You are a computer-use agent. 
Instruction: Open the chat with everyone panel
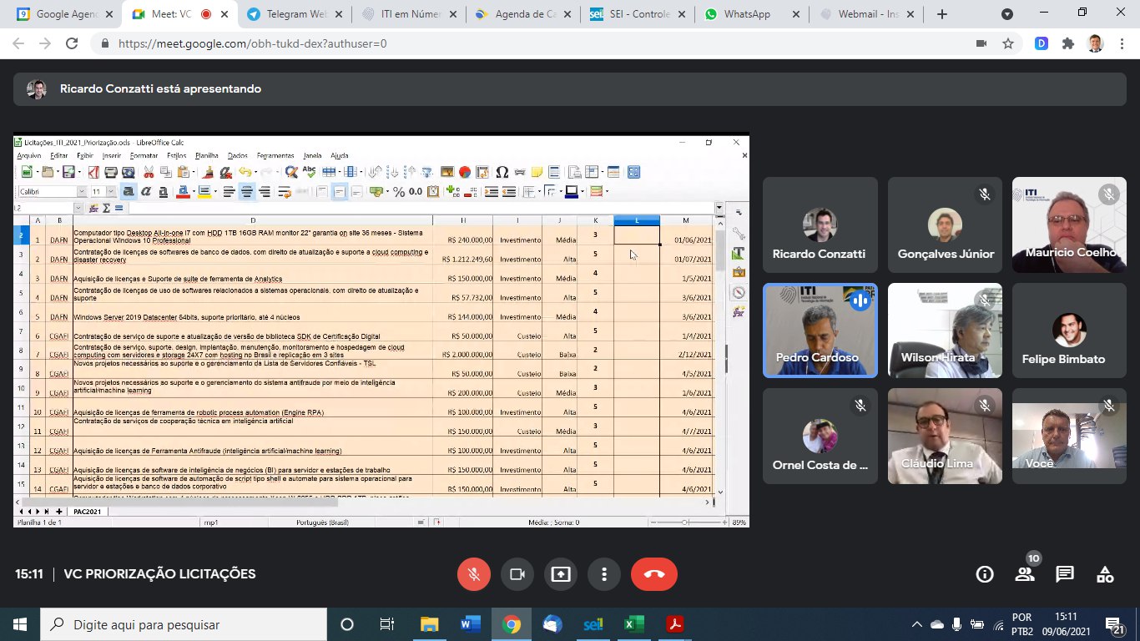pos(1065,574)
